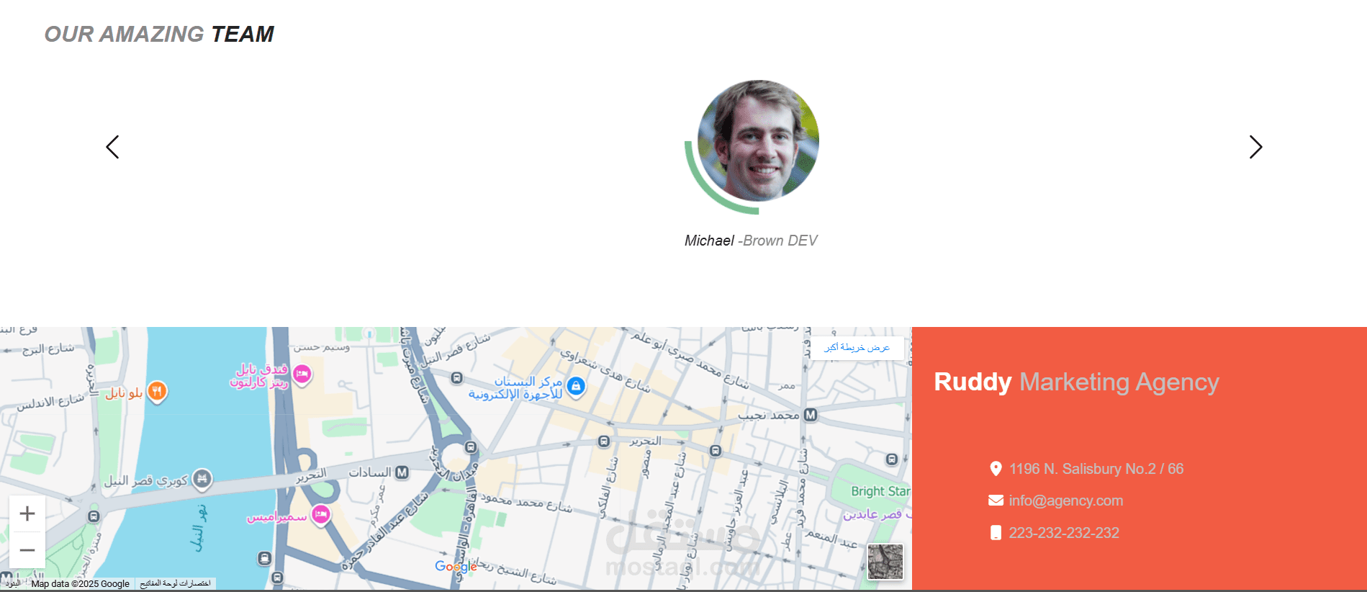Zoom out on the map
The height and width of the screenshot is (592, 1367).
[x=27, y=550]
